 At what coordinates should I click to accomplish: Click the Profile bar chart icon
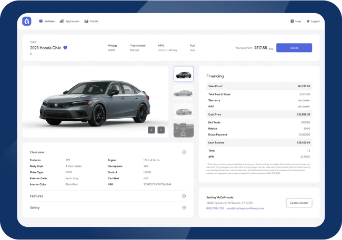pos(86,21)
